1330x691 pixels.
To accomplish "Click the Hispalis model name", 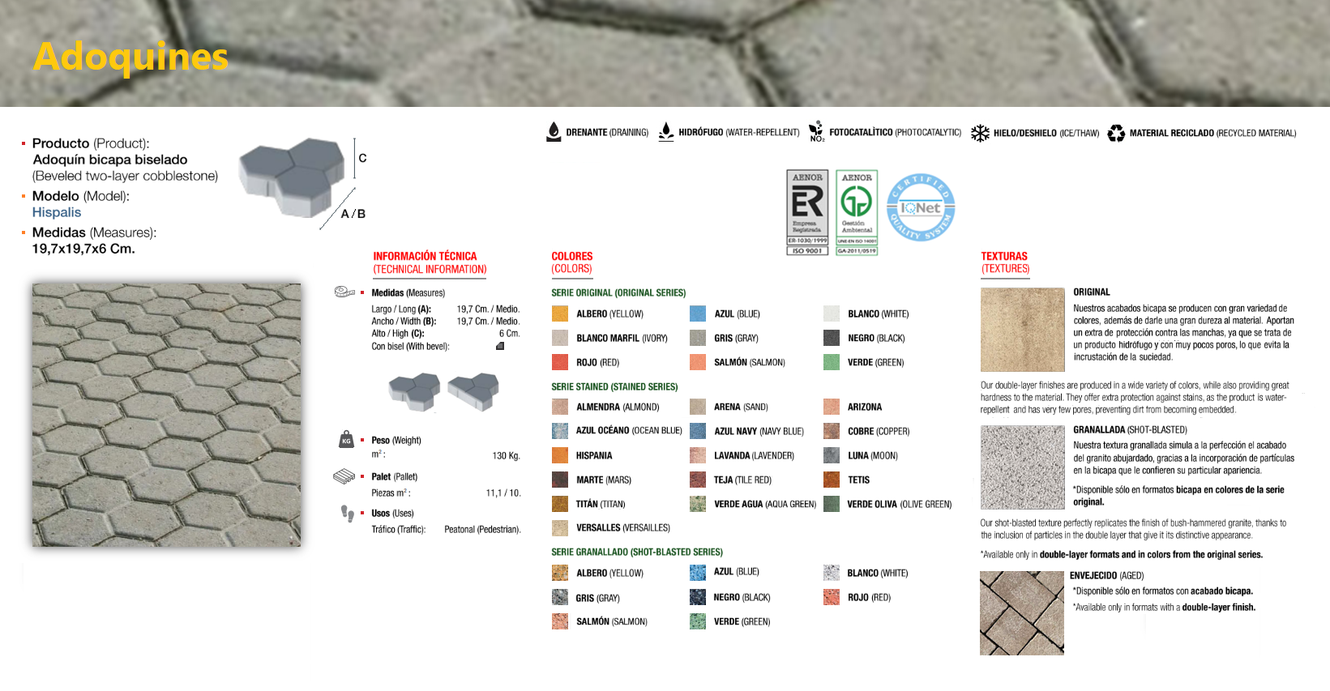I will [57, 212].
